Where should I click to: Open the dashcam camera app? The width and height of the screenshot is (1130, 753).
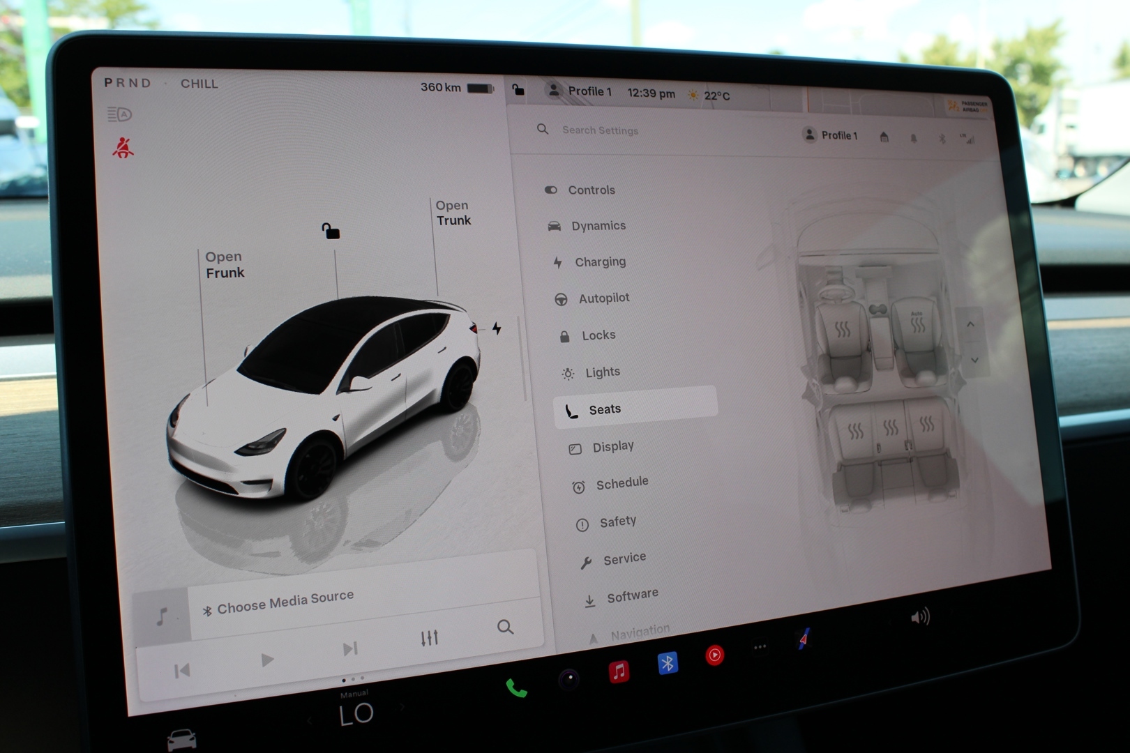(568, 679)
